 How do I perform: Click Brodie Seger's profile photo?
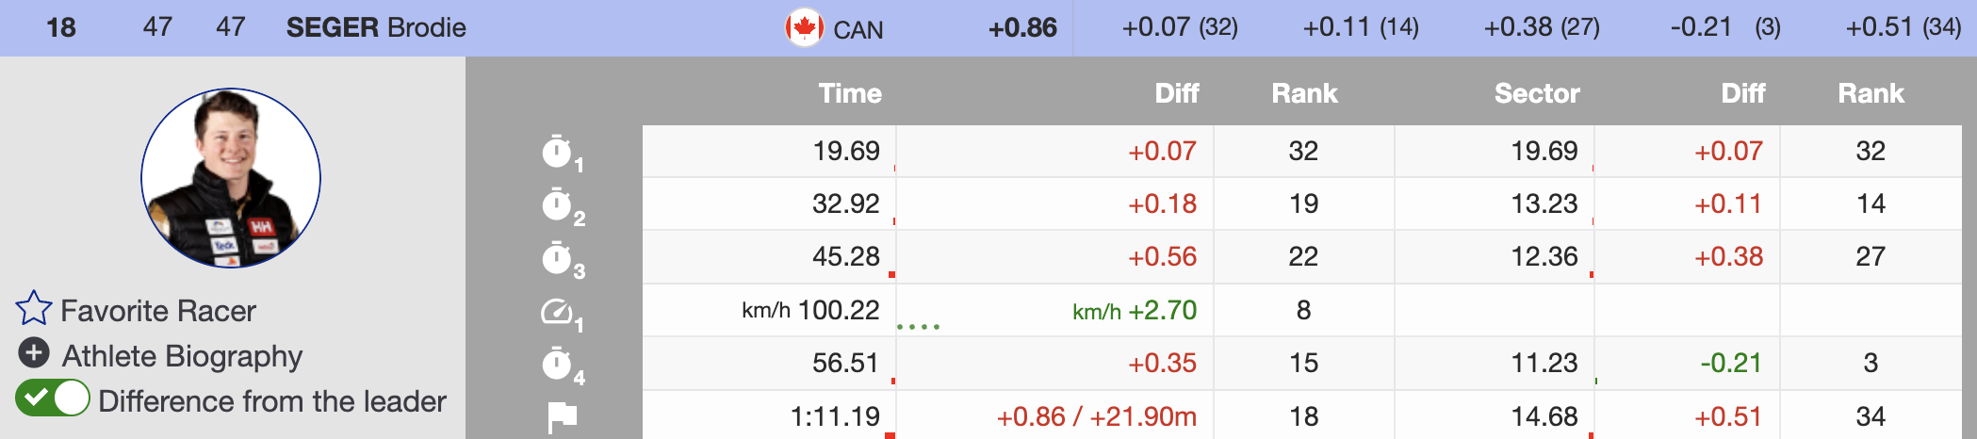[x=231, y=178]
